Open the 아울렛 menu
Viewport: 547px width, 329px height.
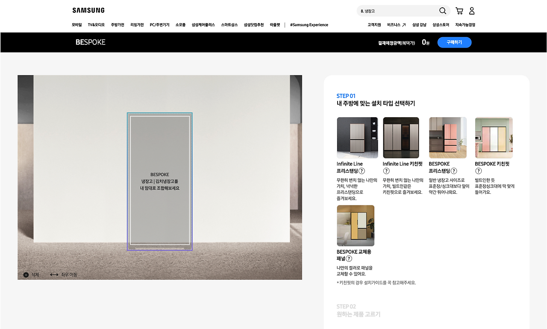click(x=275, y=25)
